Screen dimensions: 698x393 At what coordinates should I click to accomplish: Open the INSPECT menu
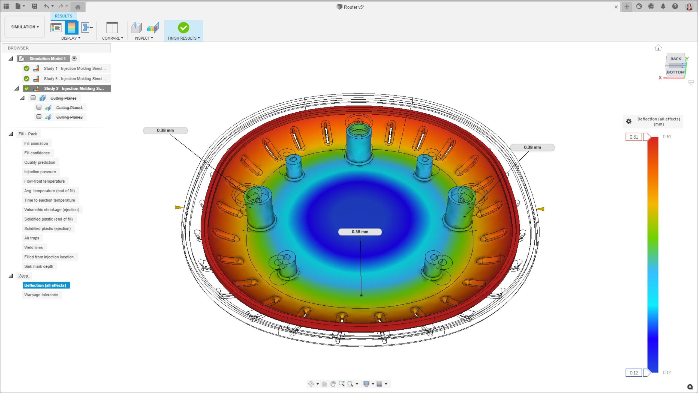[x=144, y=38]
